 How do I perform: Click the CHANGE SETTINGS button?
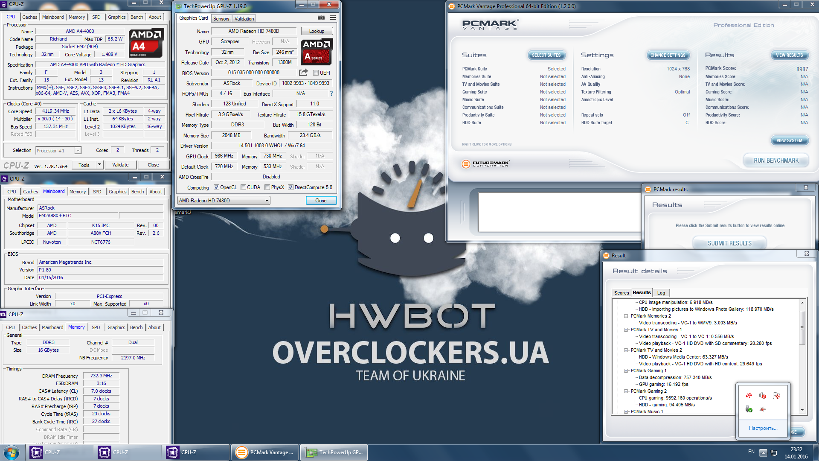(x=668, y=55)
